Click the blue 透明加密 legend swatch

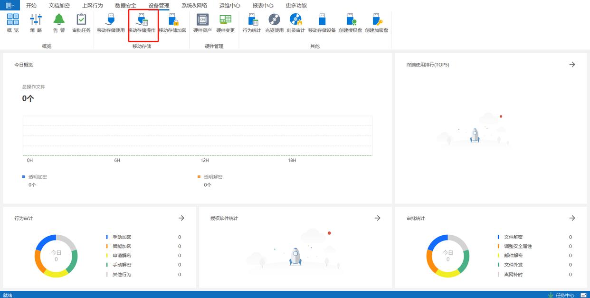tap(24, 176)
